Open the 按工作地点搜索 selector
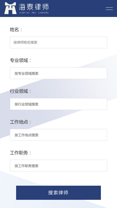117x208 pixels. tap(58, 135)
